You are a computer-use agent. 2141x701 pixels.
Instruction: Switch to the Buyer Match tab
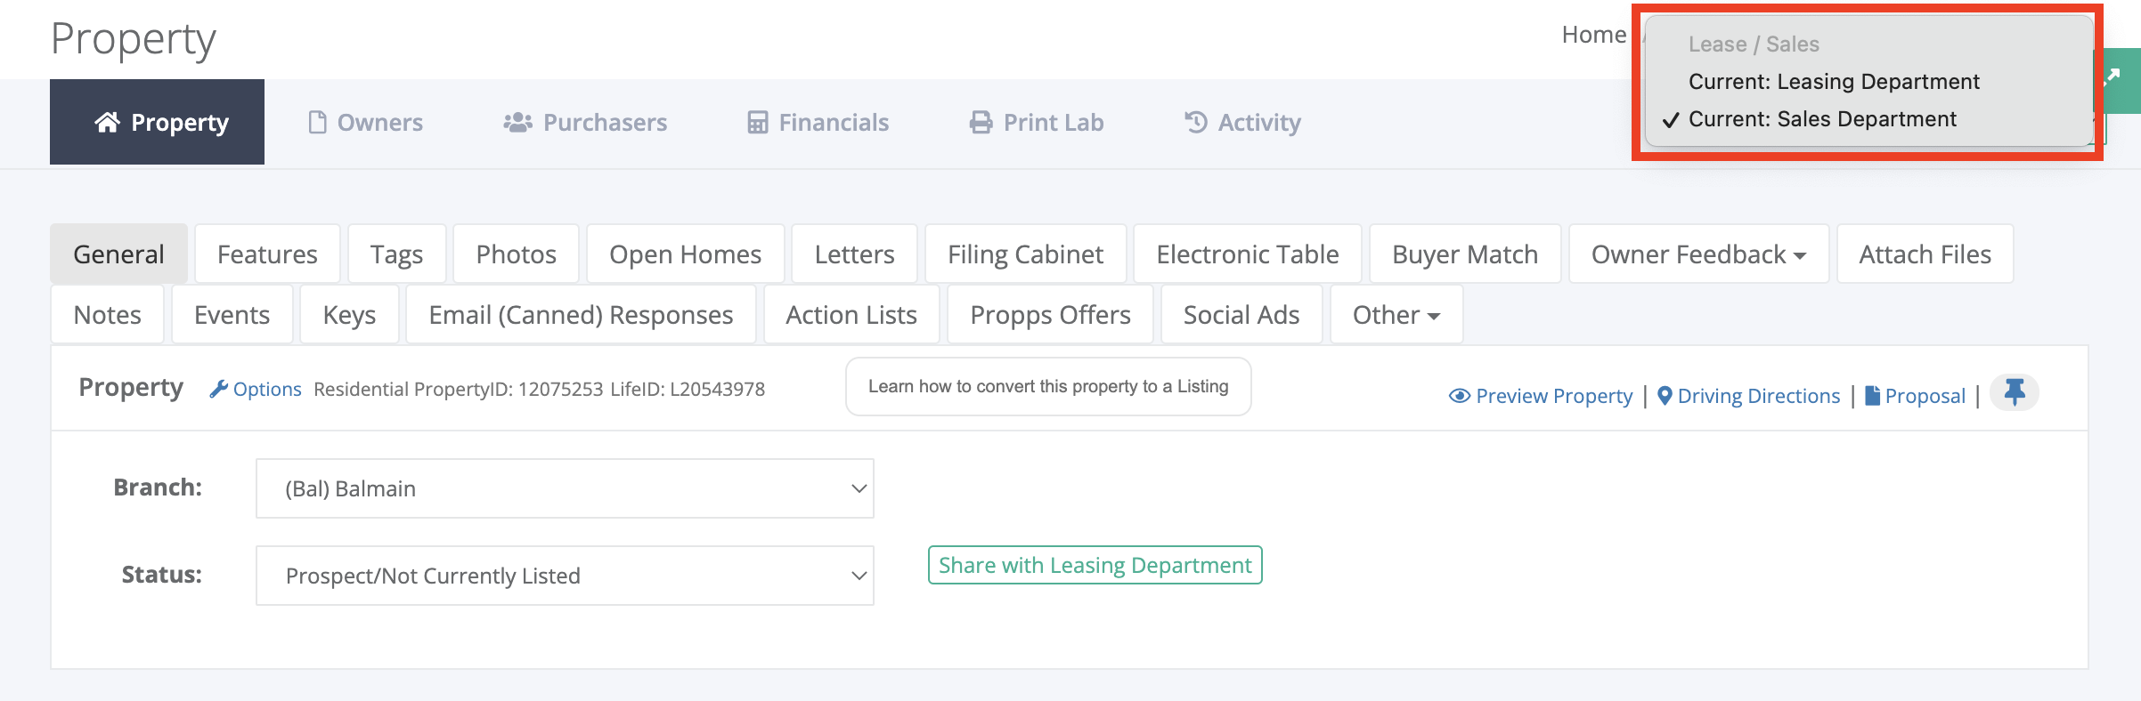pyautogui.click(x=1465, y=254)
